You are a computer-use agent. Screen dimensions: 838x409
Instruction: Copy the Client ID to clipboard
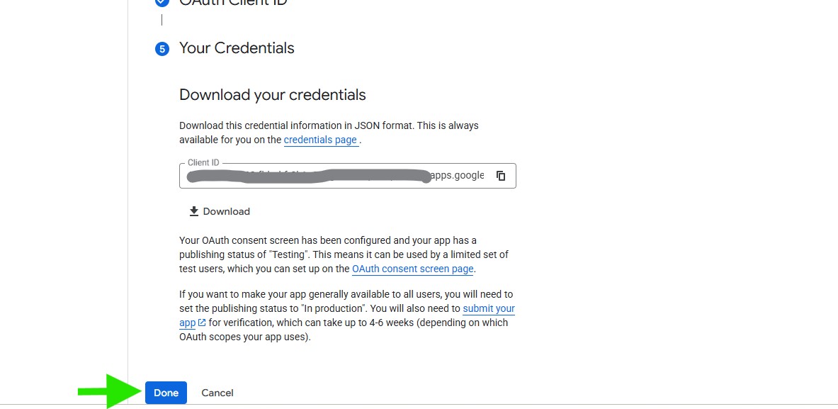click(501, 176)
